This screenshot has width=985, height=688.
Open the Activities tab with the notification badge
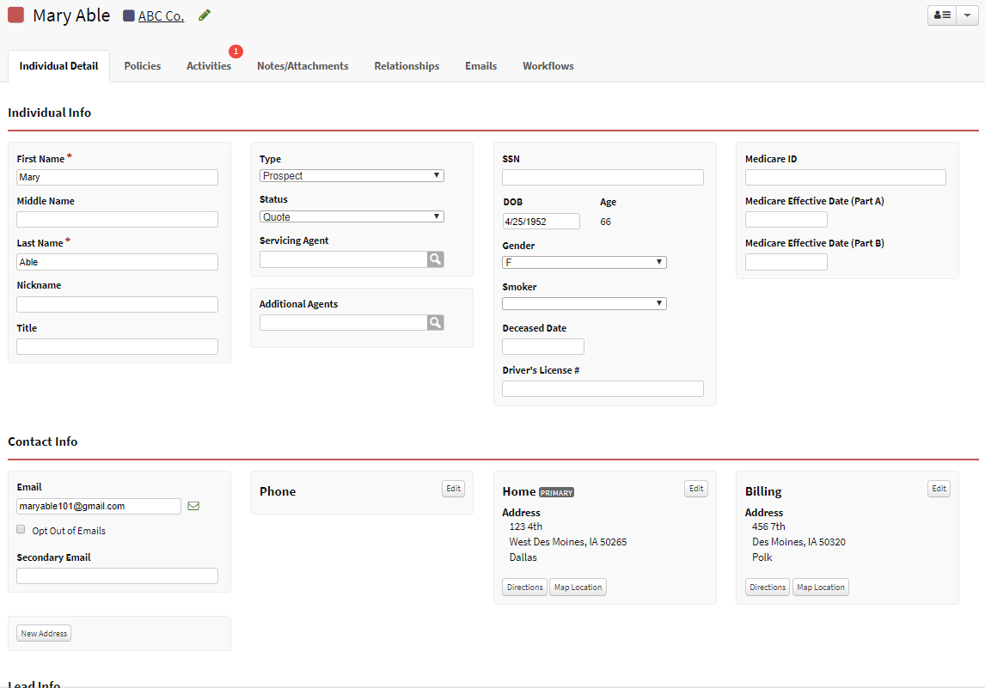click(x=208, y=66)
